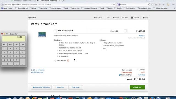Open the downloads arrow icon
This screenshot has height=99, width=176.
(159, 5)
